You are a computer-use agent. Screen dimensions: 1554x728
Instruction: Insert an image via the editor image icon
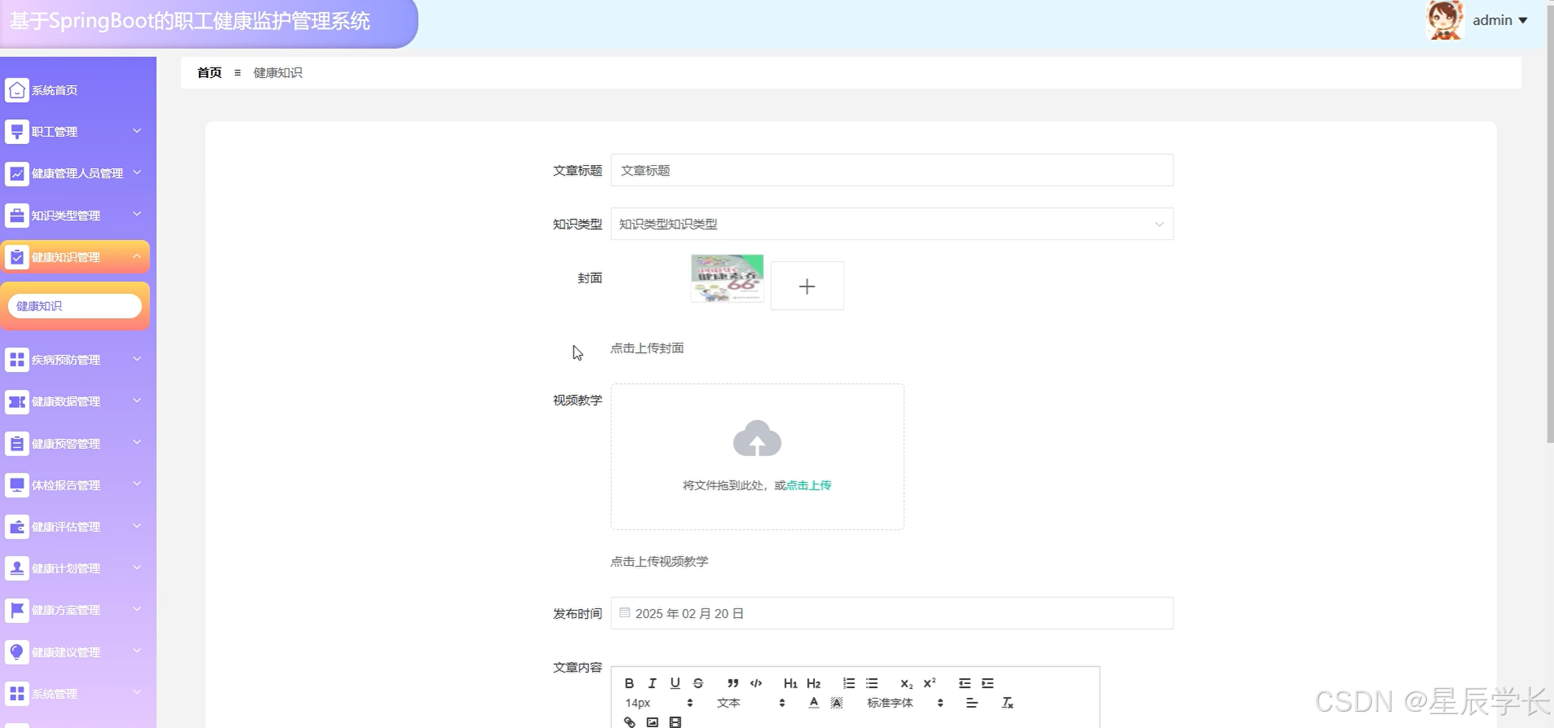pyautogui.click(x=651, y=722)
